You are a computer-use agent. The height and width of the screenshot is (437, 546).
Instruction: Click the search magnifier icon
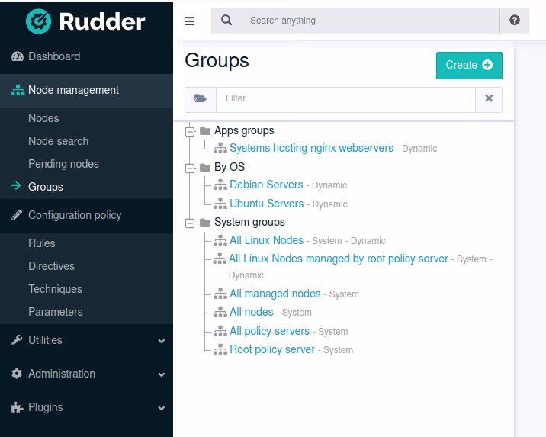click(x=226, y=21)
